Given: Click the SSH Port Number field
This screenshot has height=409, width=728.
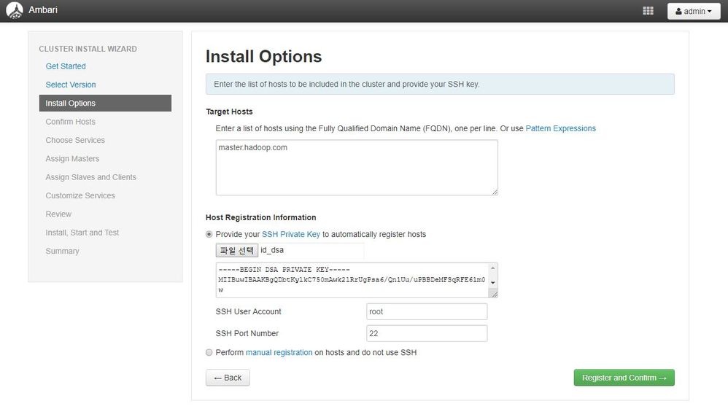Looking at the screenshot, I should click(x=427, y=333).
